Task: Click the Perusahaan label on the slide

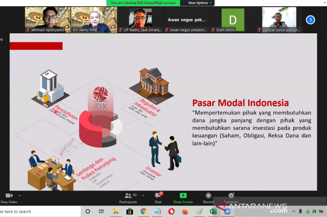Action: coord(66,112)
